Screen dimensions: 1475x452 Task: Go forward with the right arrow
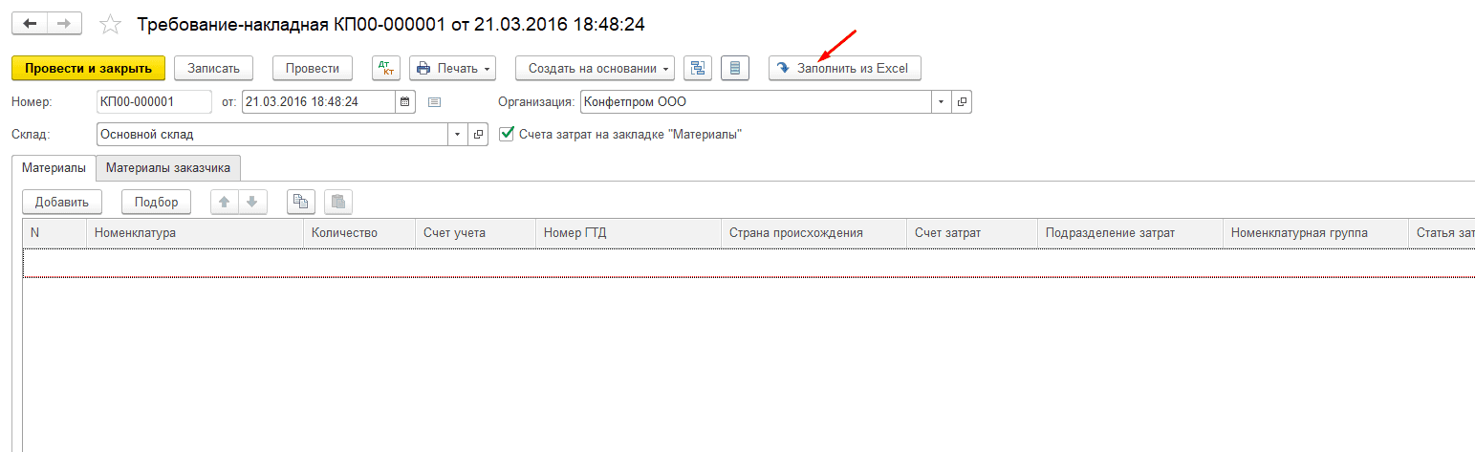click(63, 24)
